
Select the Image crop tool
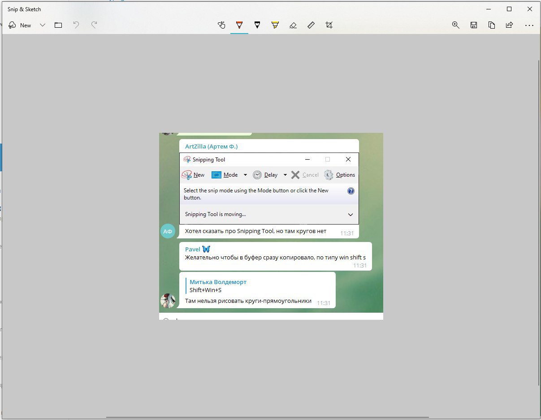pos(329,25)
